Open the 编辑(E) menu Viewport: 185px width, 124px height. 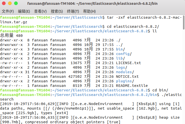point(24,11)
